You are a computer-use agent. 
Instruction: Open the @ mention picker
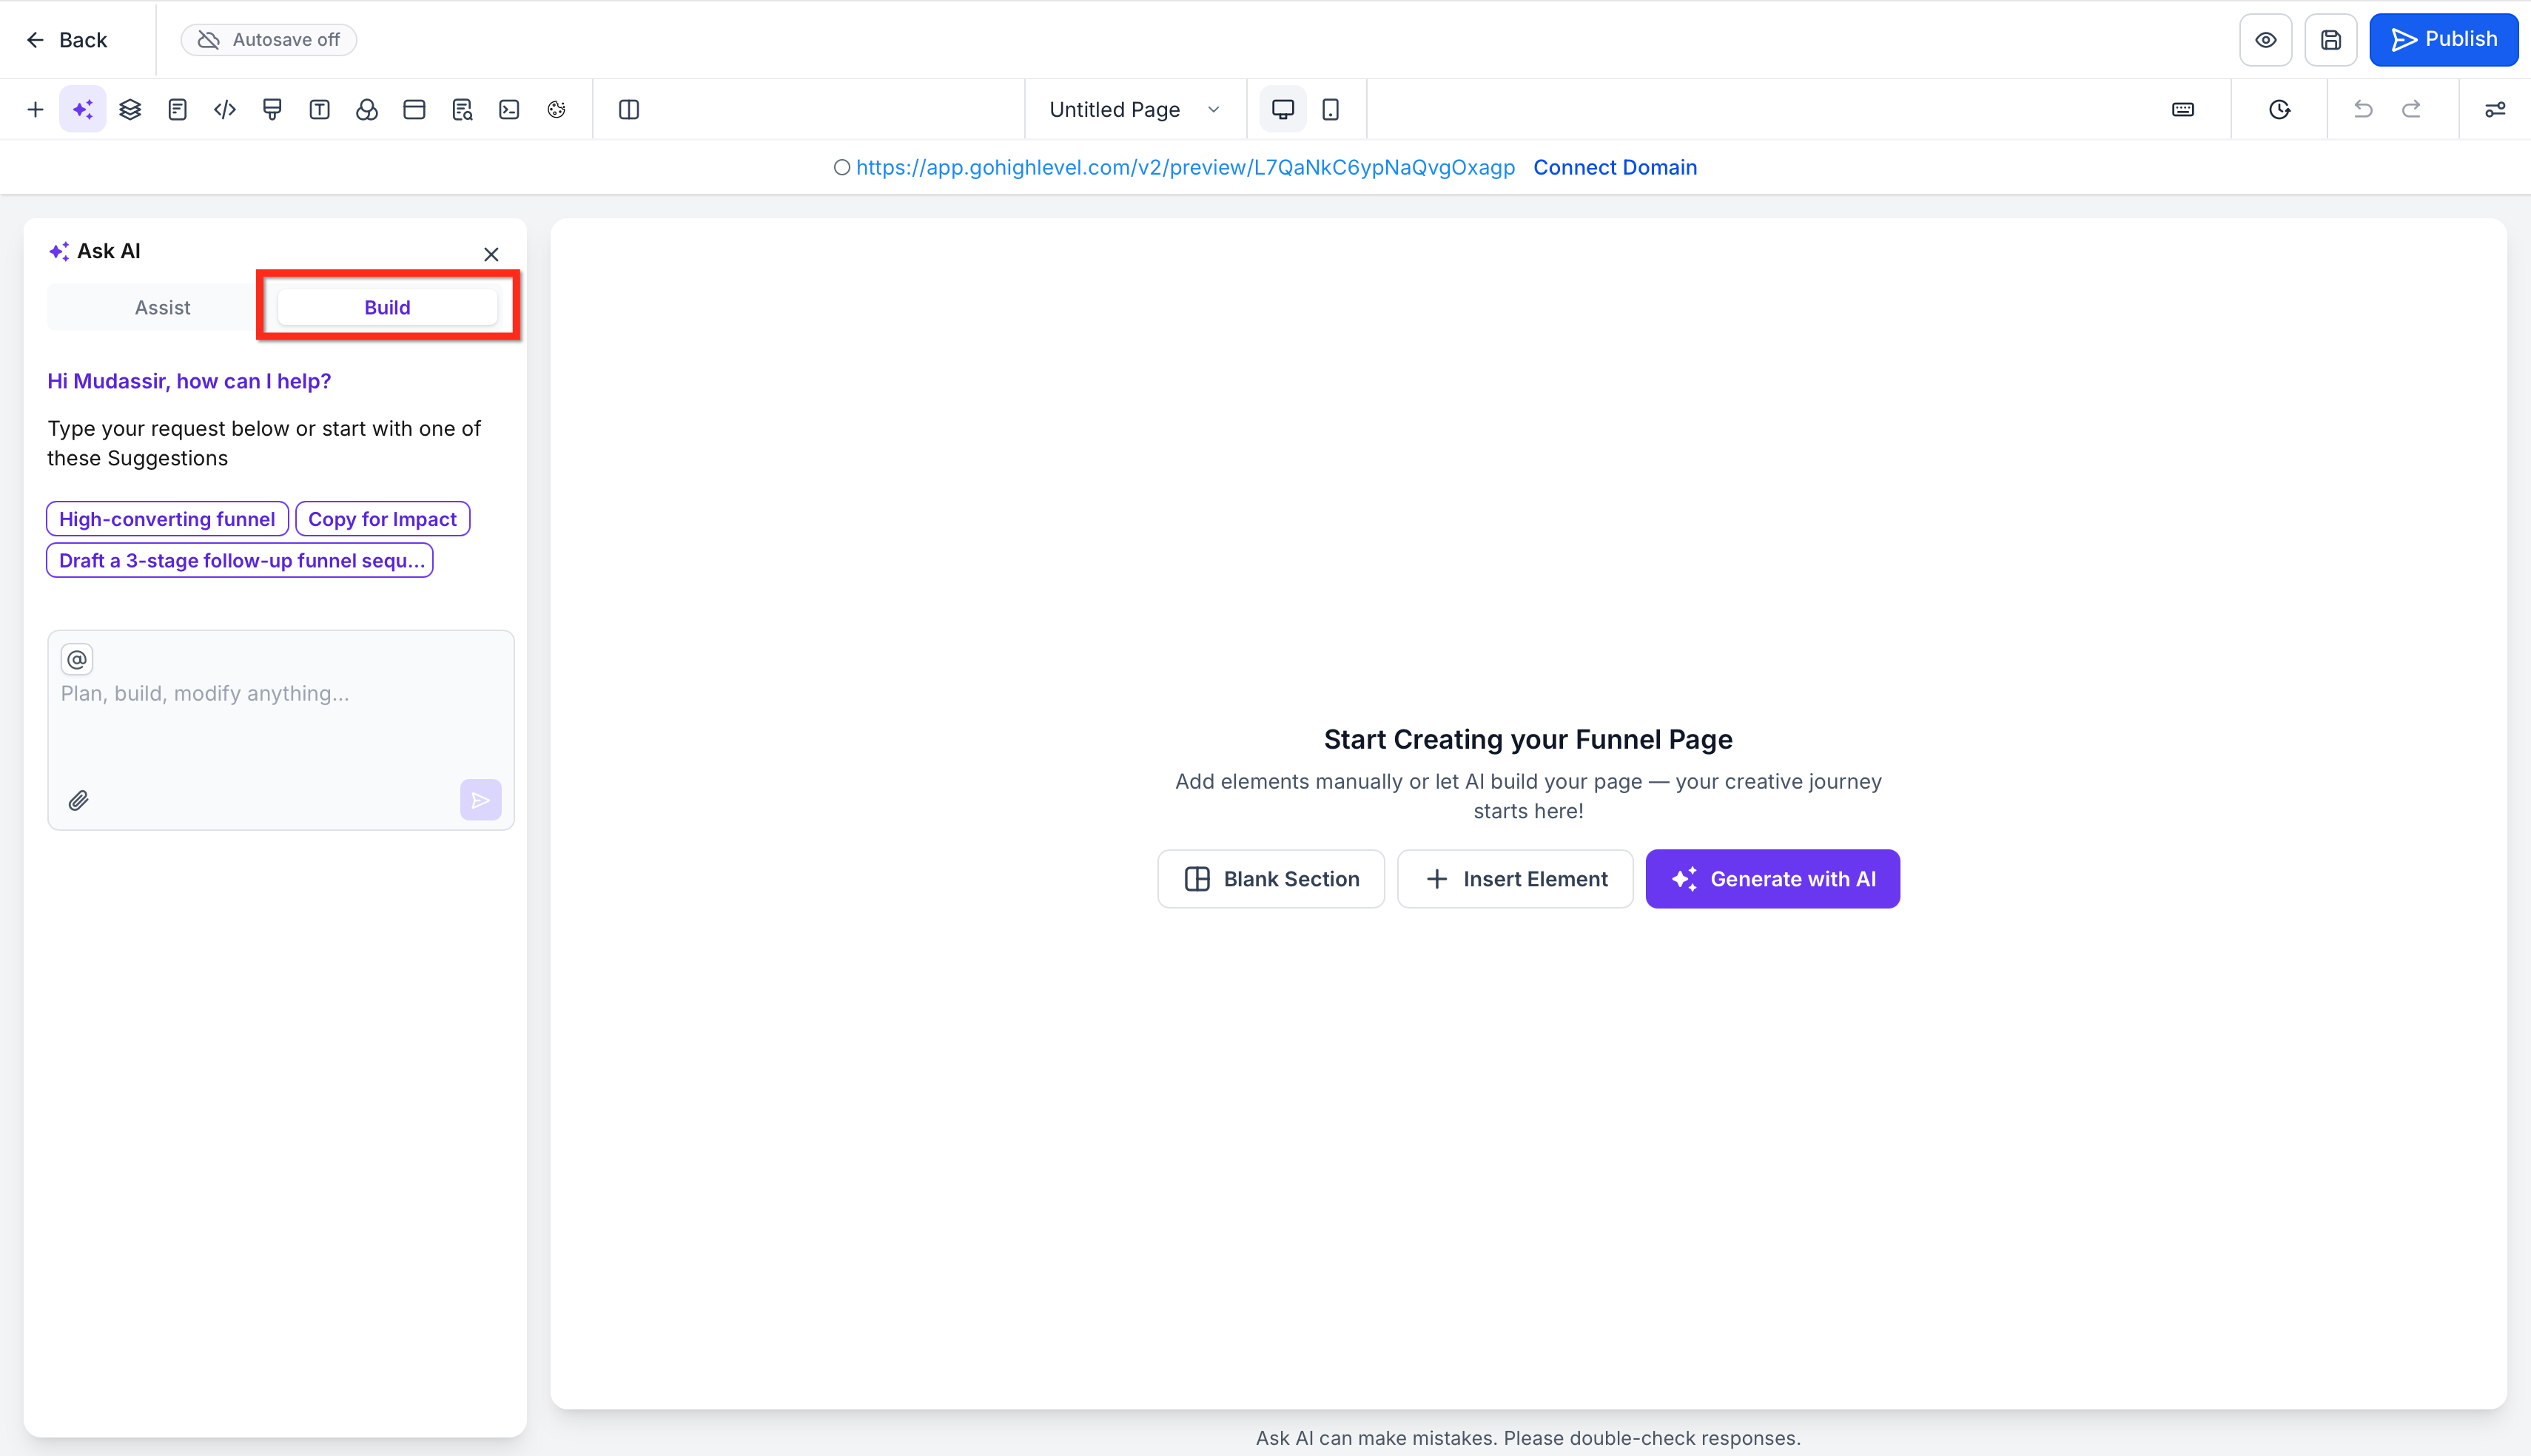click(x=77, y=659)
